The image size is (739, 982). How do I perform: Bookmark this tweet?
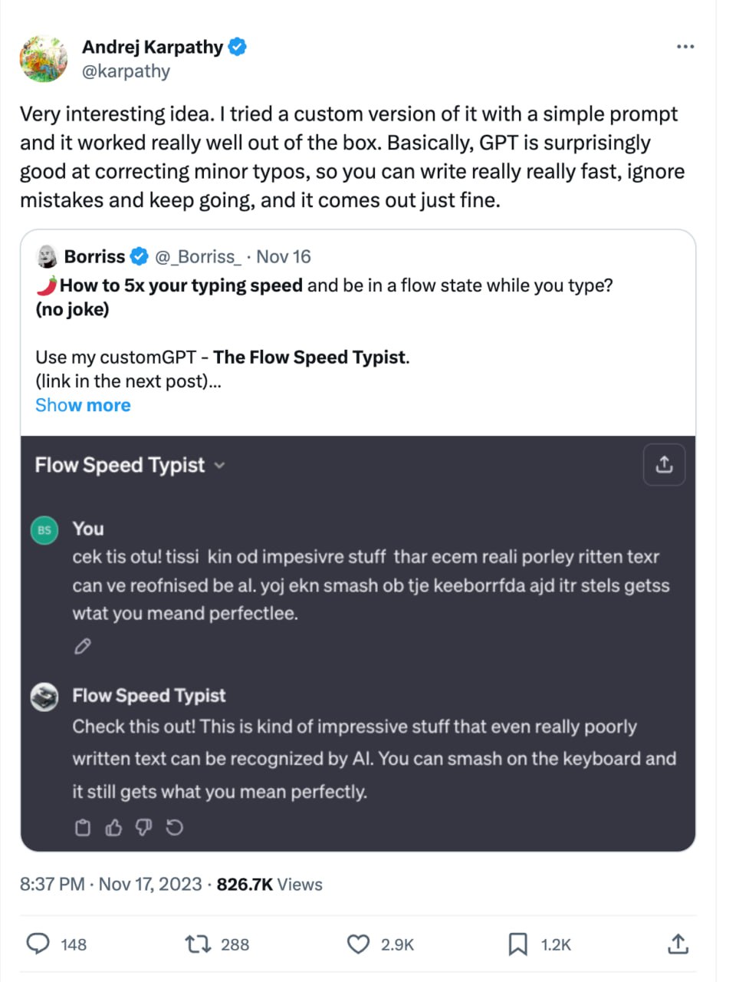[x=518, y=944]
